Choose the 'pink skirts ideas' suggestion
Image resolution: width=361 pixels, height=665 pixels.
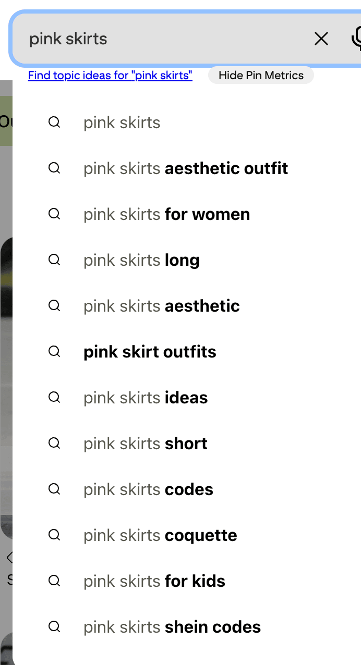click(x=187, y=398)
